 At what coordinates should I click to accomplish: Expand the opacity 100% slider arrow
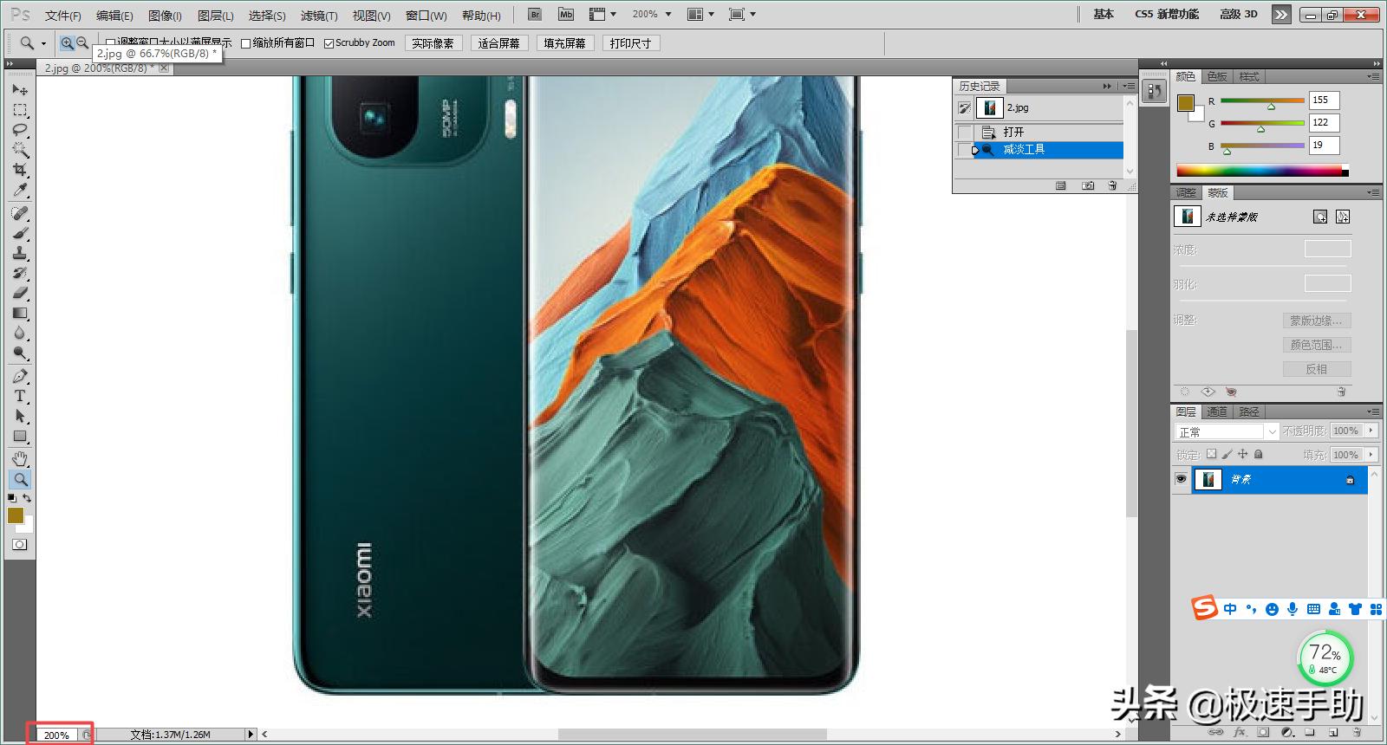1371,431
